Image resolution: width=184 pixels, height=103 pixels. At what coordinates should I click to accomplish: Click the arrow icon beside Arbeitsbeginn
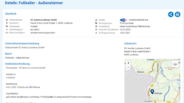tap(7, 30)
